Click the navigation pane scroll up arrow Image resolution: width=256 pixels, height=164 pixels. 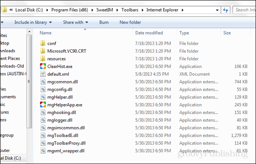tap(29, 32)
